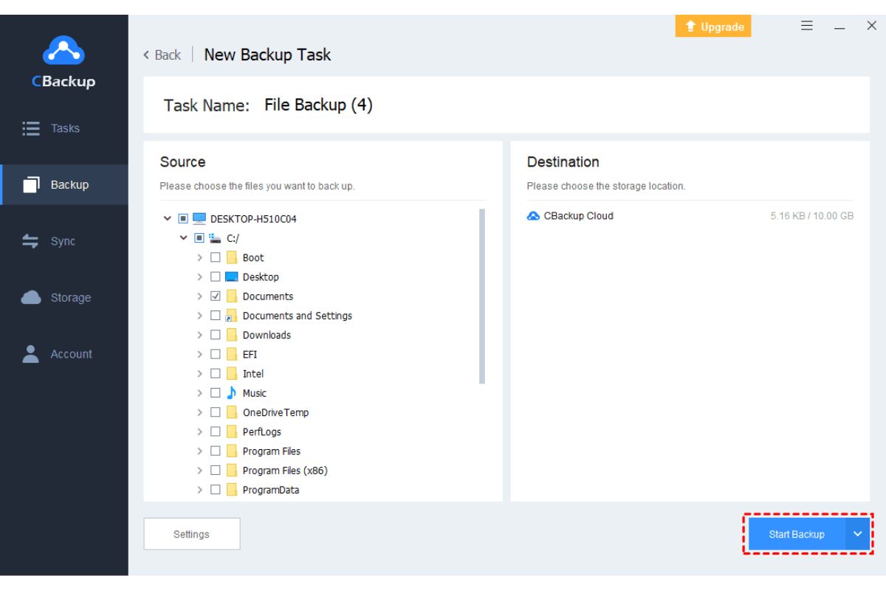This screenshot has width=886, height=590.
Task: Edit the Task Name field File Backup (4)
Action: coord(318,105)
